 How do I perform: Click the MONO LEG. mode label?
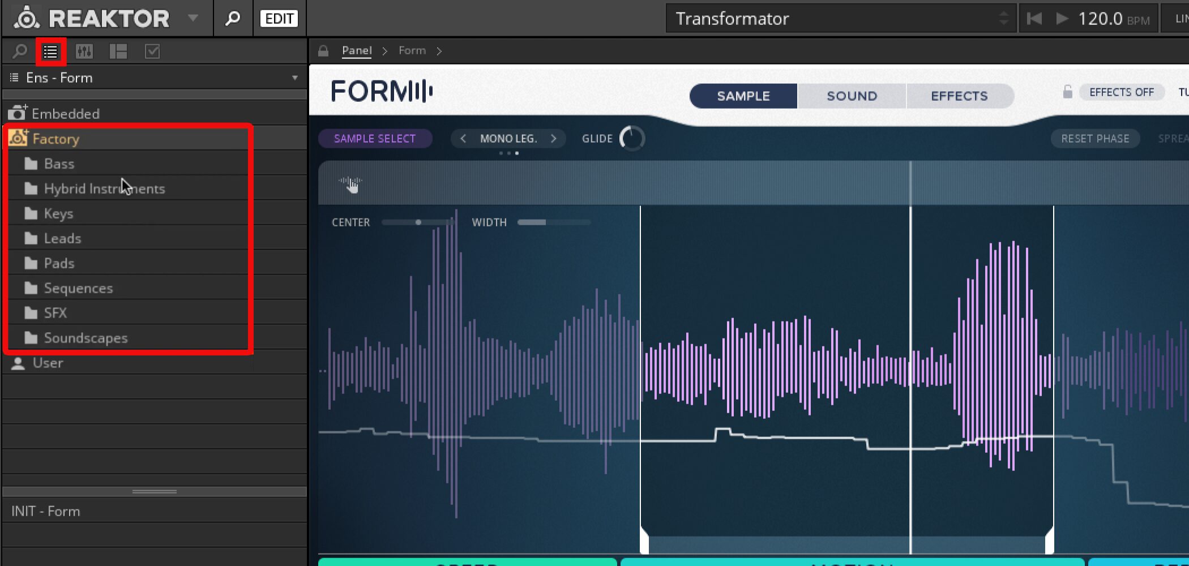pyautogui.click(x=508, y=139)
